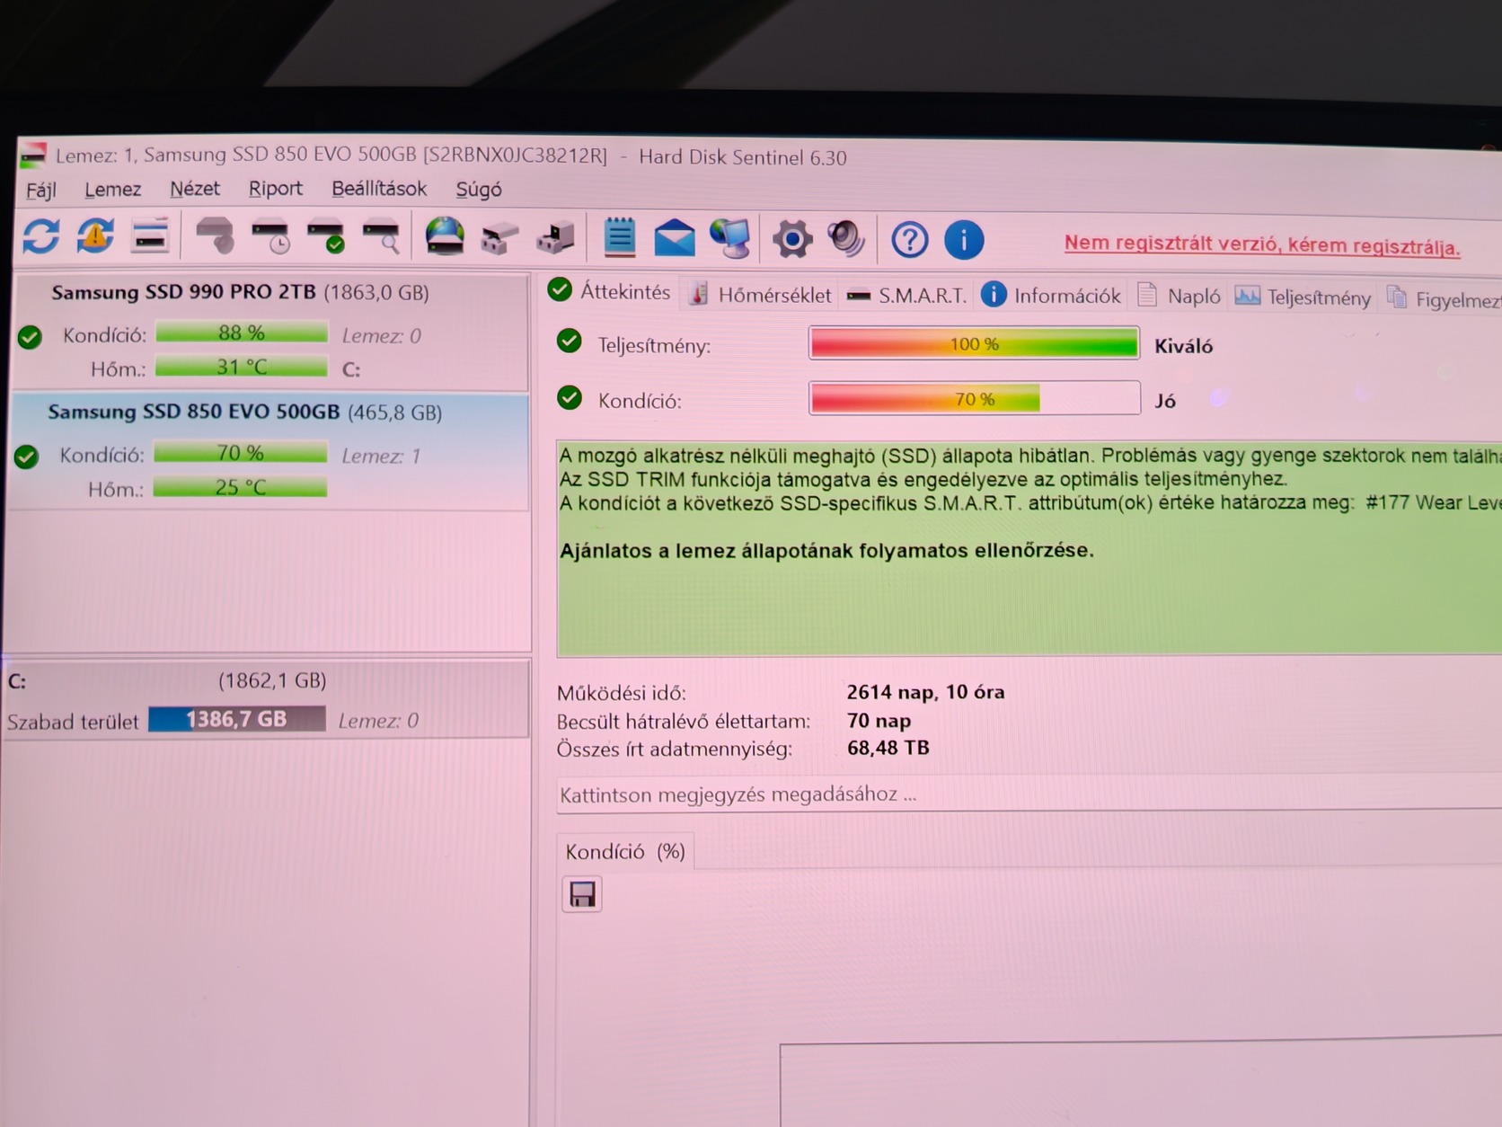Click the green SSD status description box

(x=1029, y=548)
